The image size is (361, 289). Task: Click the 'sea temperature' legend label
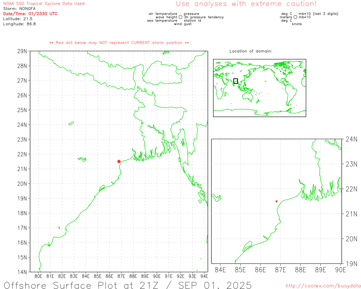(x=162, y=21)
